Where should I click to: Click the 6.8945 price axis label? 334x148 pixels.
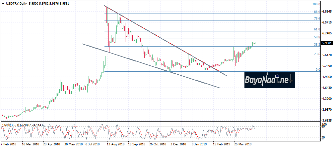pos(327,12)
